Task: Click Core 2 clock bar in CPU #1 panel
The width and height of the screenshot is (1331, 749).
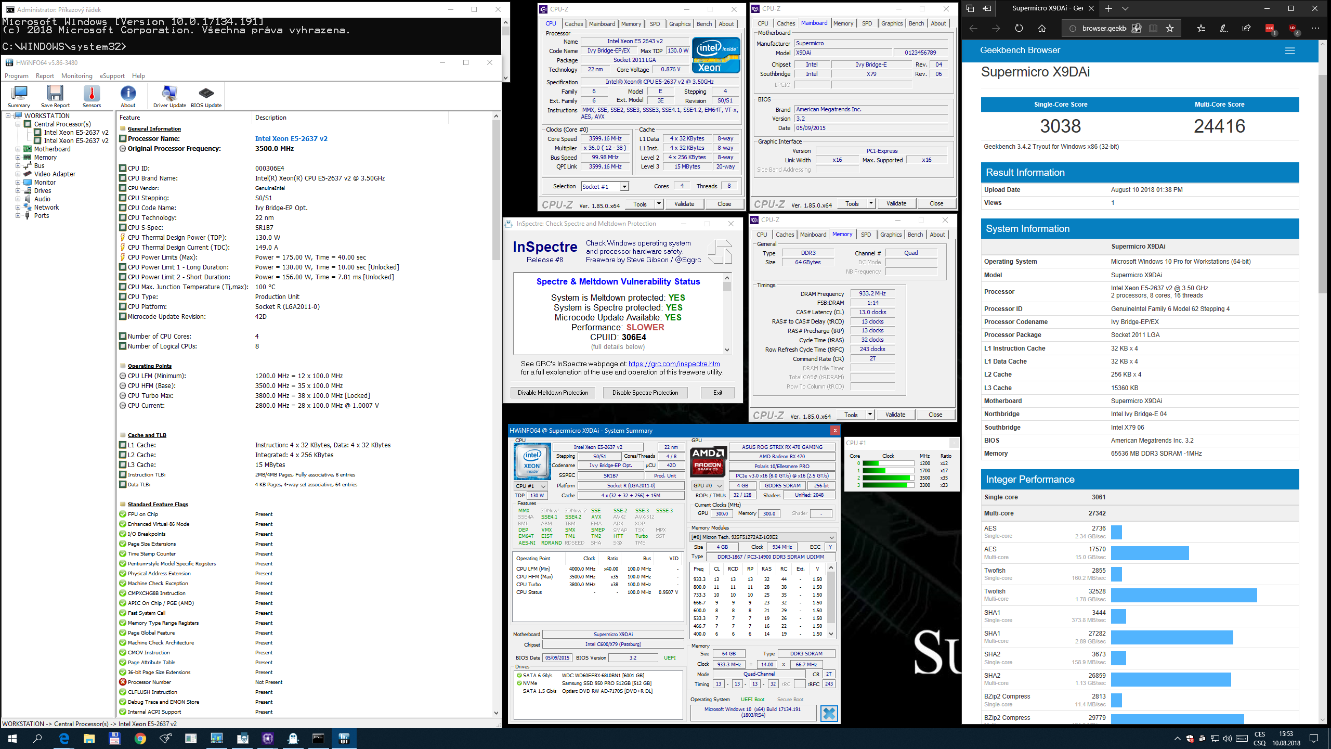Action: click(x=889, y=478)
